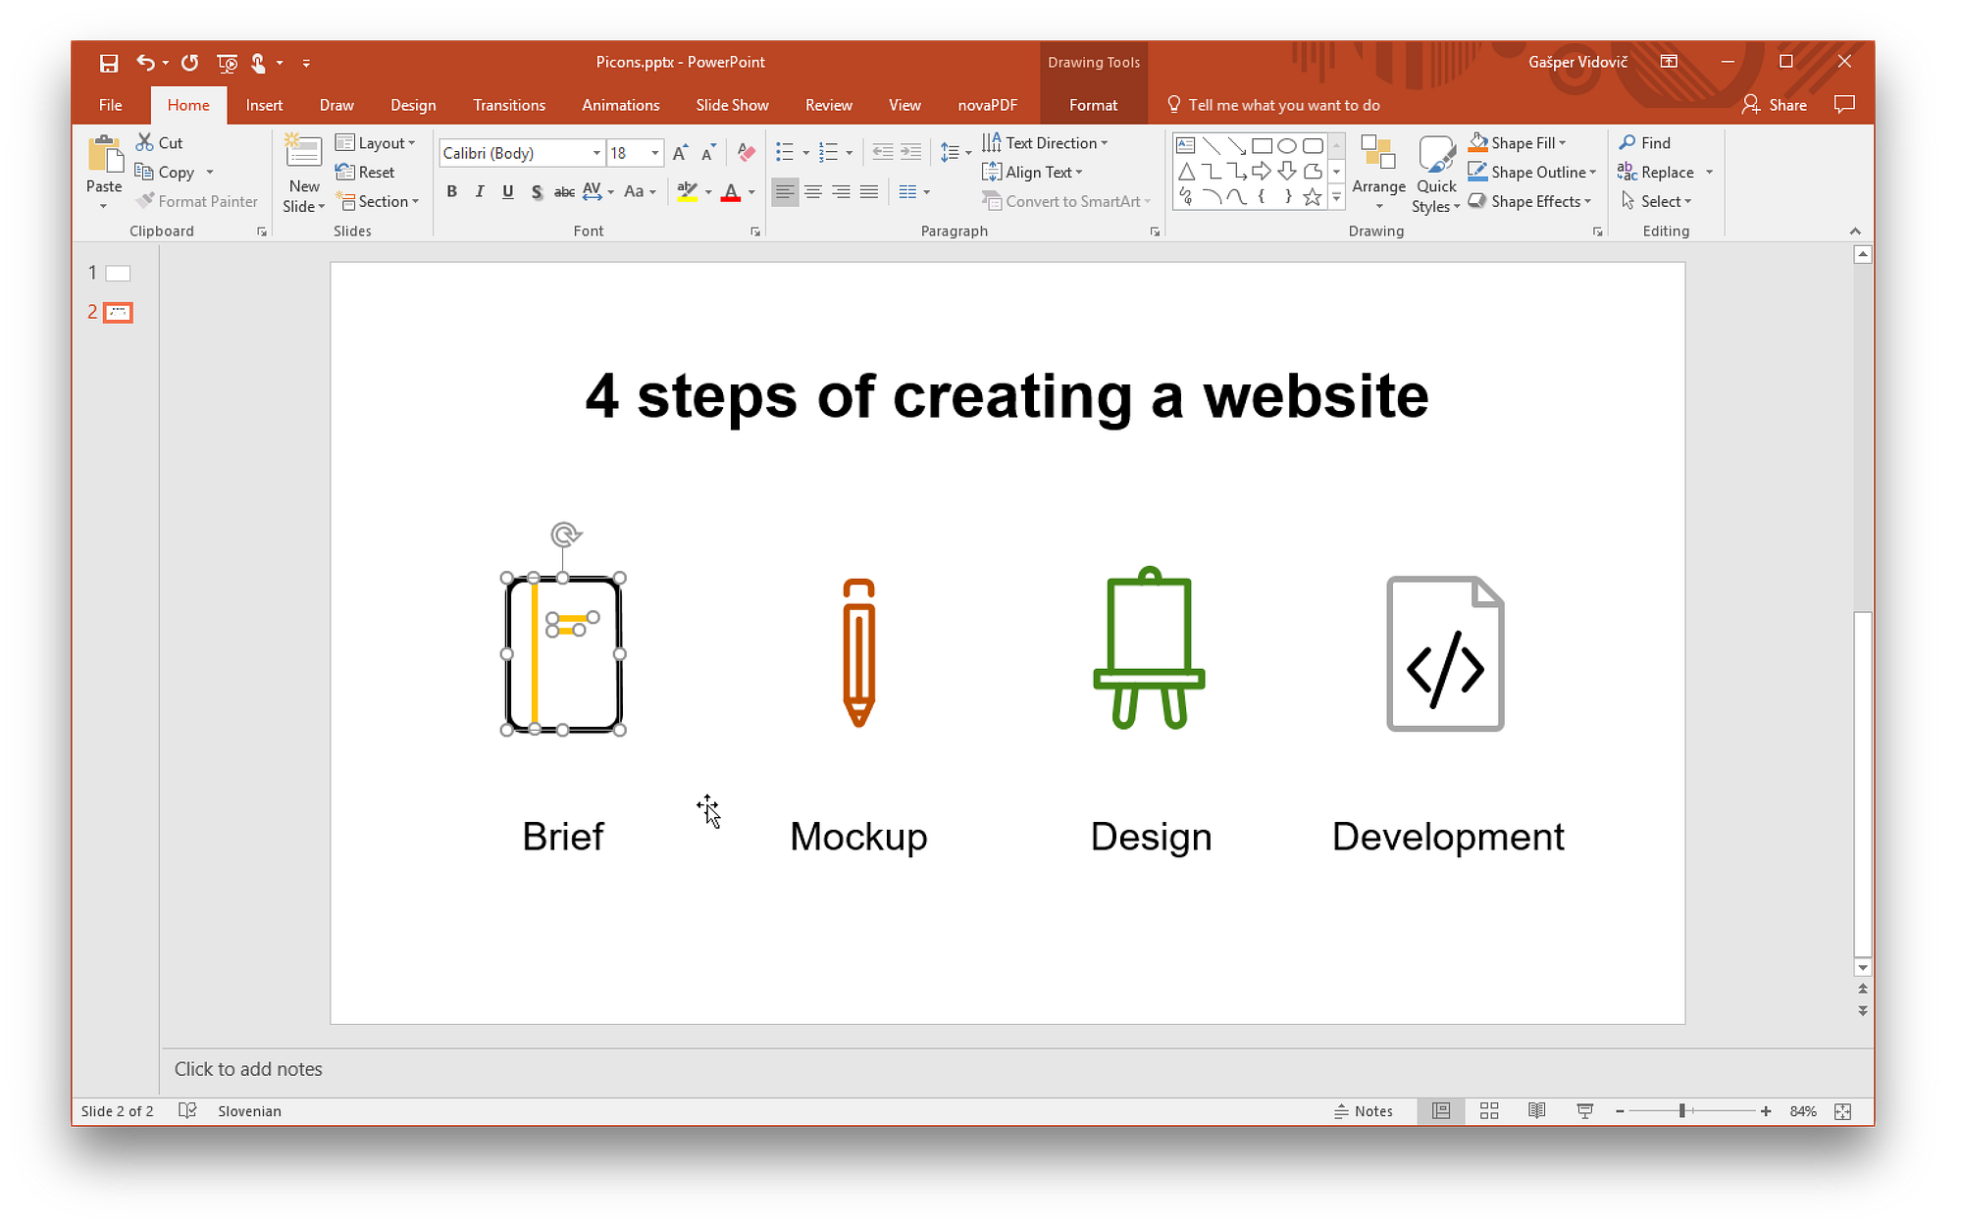This screenshot has width=1962, height=1228.
Task: Switch to the Insert tab
Action: click(x=264, y=105)
